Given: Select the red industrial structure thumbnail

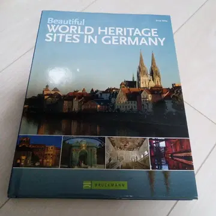Looking at the screenshot, I should [x=172, y=154].
